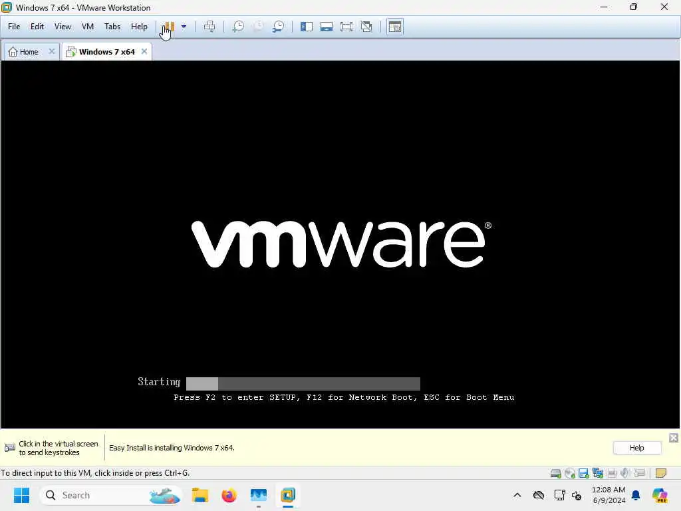681x511 pixels.
Task: Click the keyboard icon in install bar
Action: click(x=9, y=448)
